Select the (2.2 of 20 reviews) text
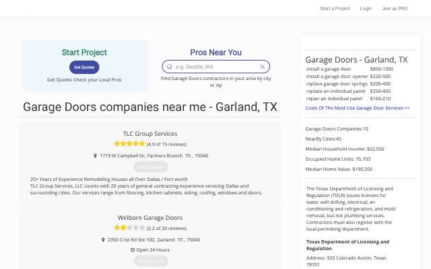Viewport: 431px width, 269px height. tap(166, 228)
